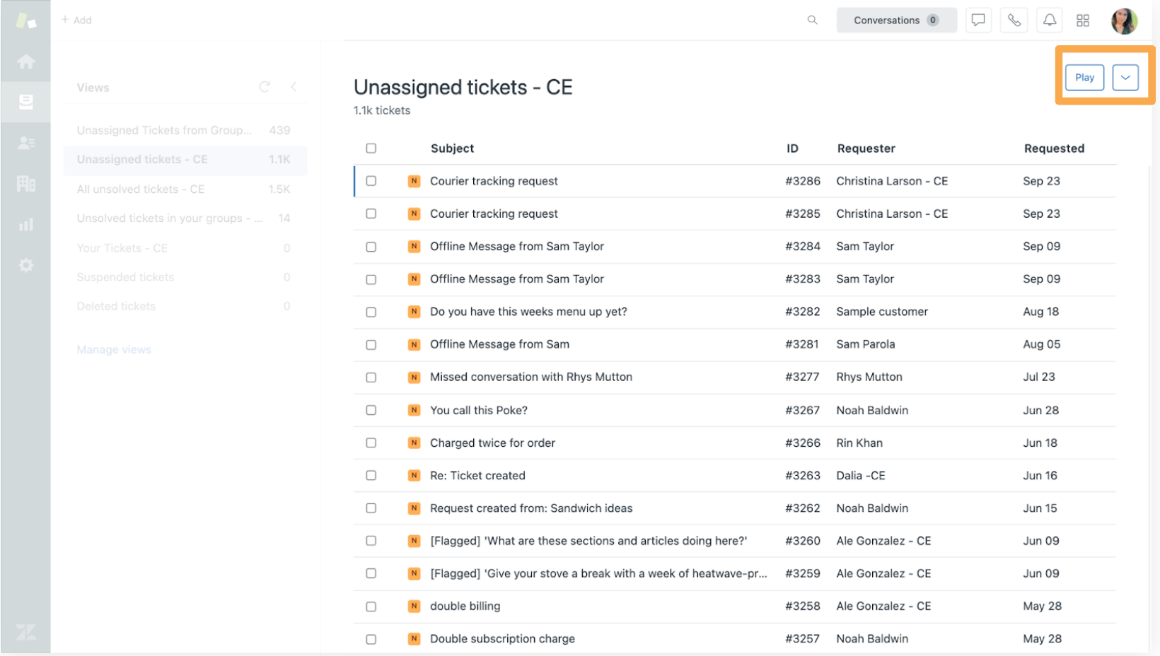
Task: Refresh the Views list
Action: (265, 86)
